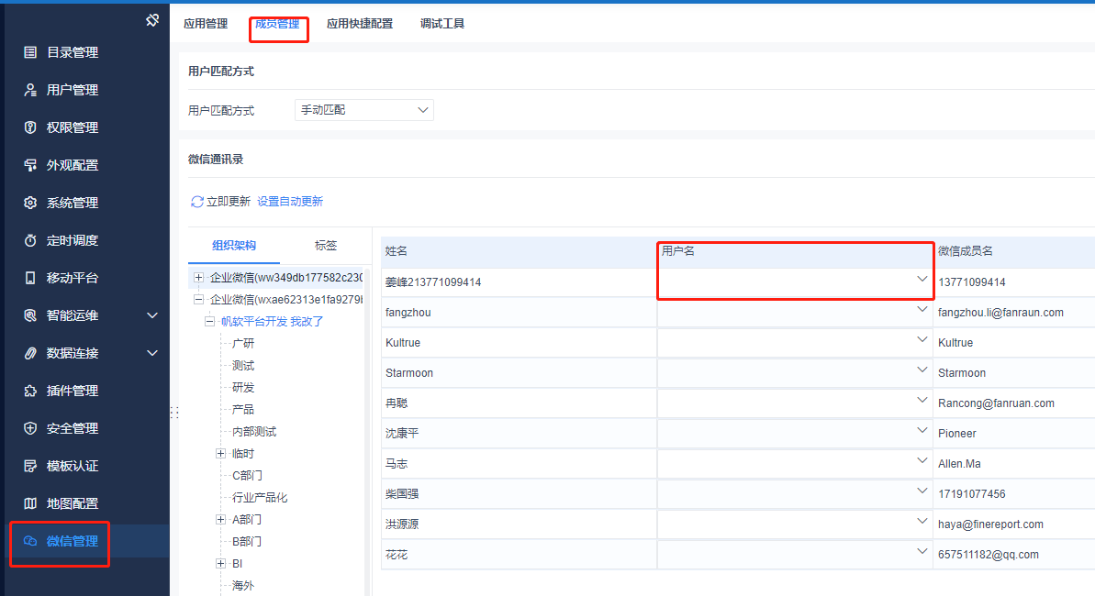Click the 立即更新 button
Screen dimensions: 1095x596
pyautogui.click(x=229, y=202)
